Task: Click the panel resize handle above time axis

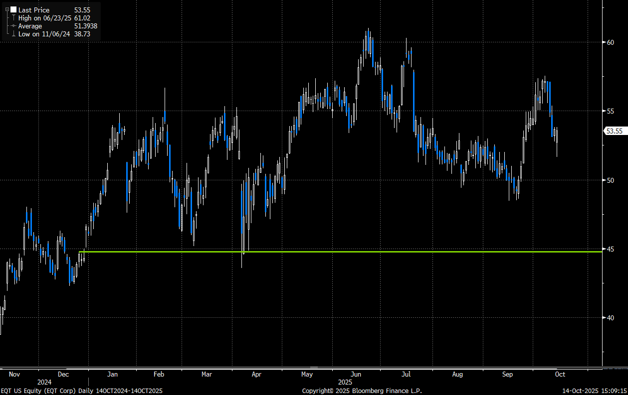Action: (314, 368)
